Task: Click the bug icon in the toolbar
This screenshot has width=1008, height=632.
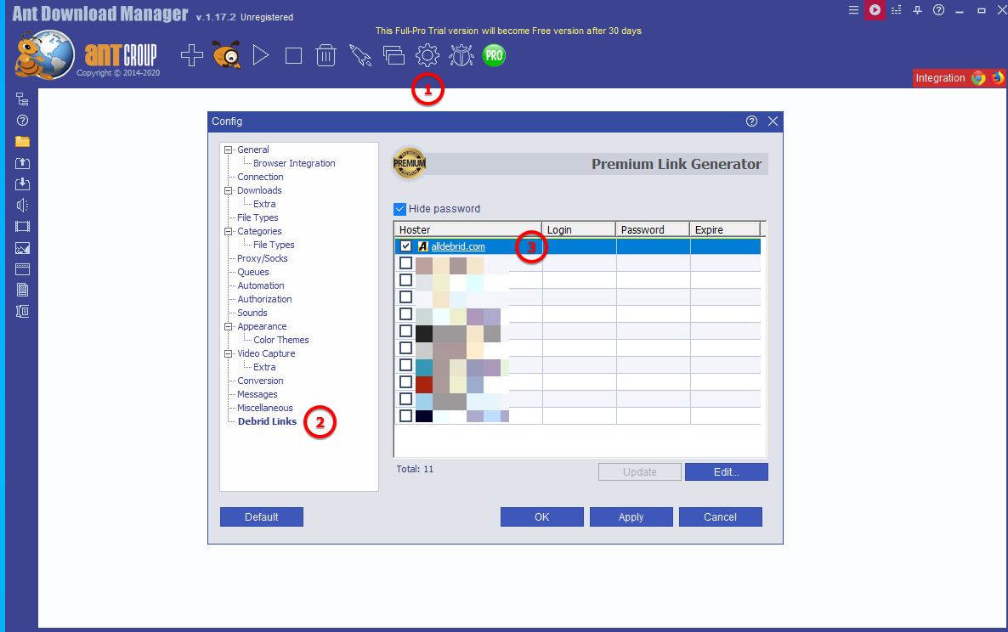Action: [461, 55]
